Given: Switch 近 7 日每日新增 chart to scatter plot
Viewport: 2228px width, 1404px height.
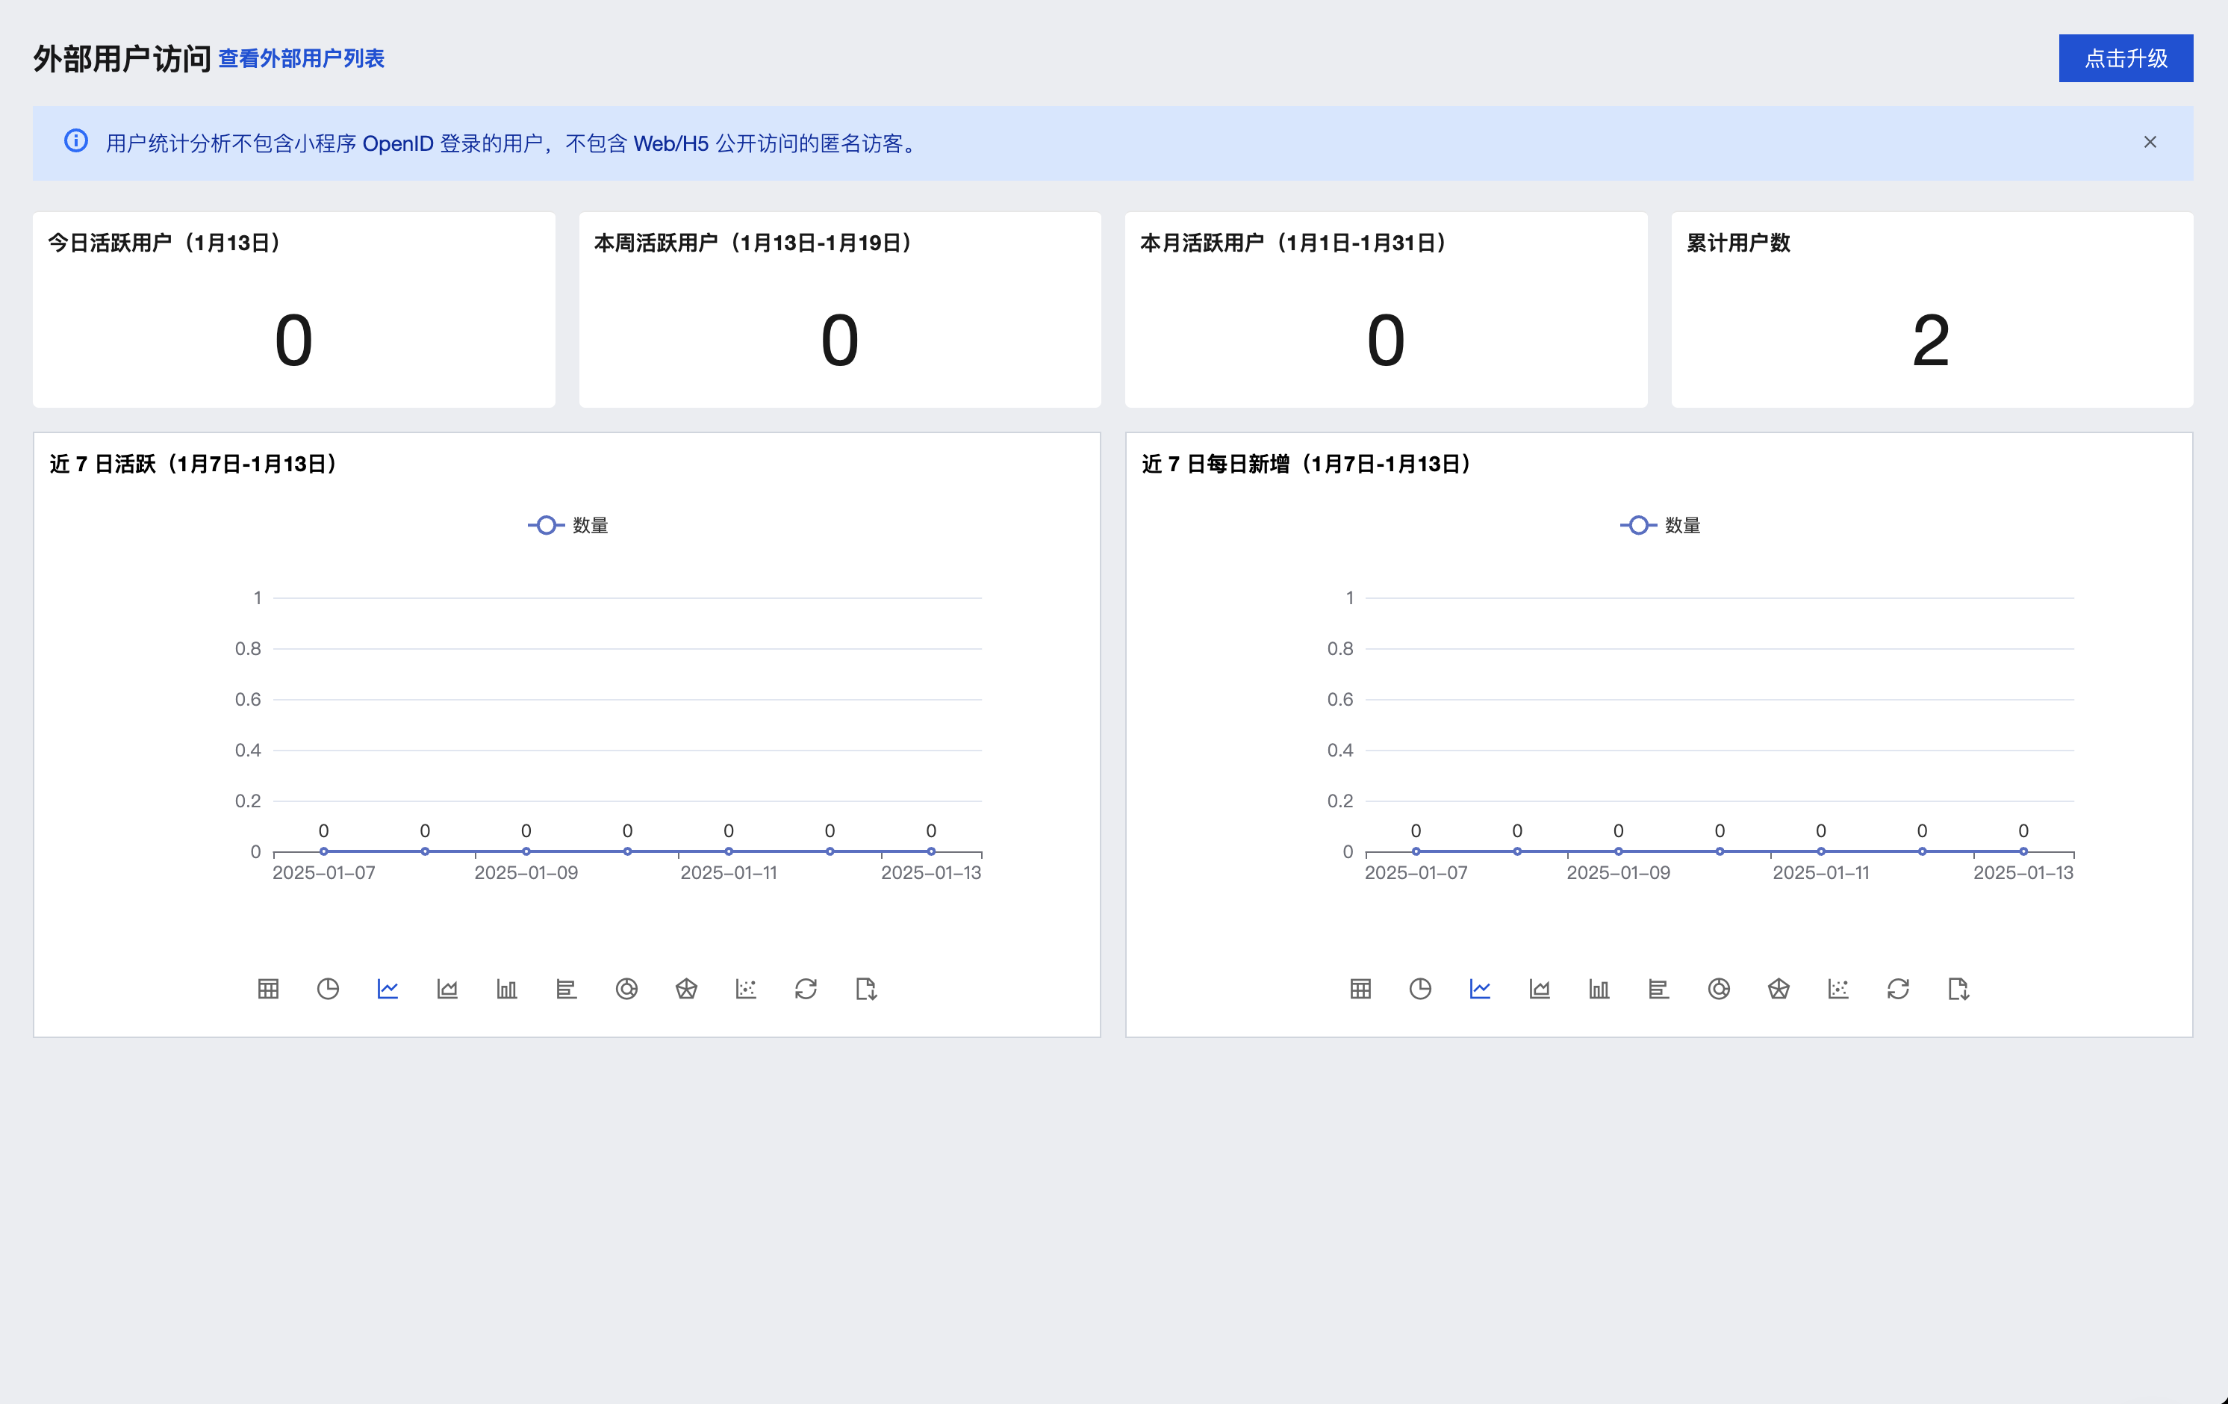Looking at the screenshot, I should (x=1838, y=989).
